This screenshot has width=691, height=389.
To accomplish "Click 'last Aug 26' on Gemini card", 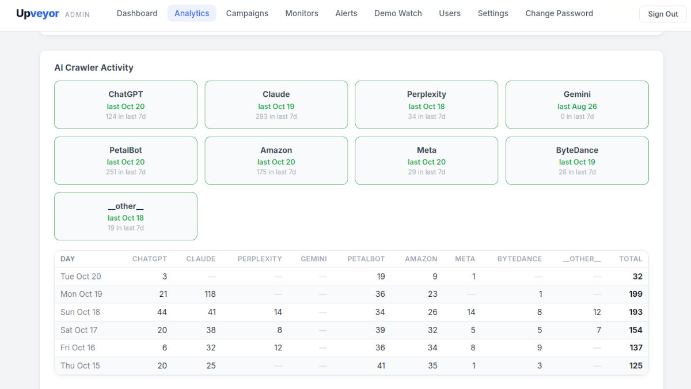I will tap(577, 107).
